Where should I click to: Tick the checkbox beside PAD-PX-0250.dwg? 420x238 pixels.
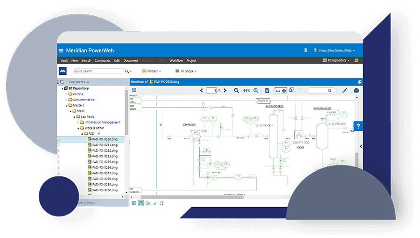point(58,139)
